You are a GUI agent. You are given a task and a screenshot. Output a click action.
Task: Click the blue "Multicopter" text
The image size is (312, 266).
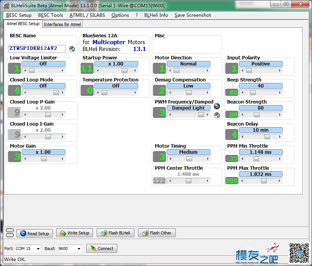109,42
